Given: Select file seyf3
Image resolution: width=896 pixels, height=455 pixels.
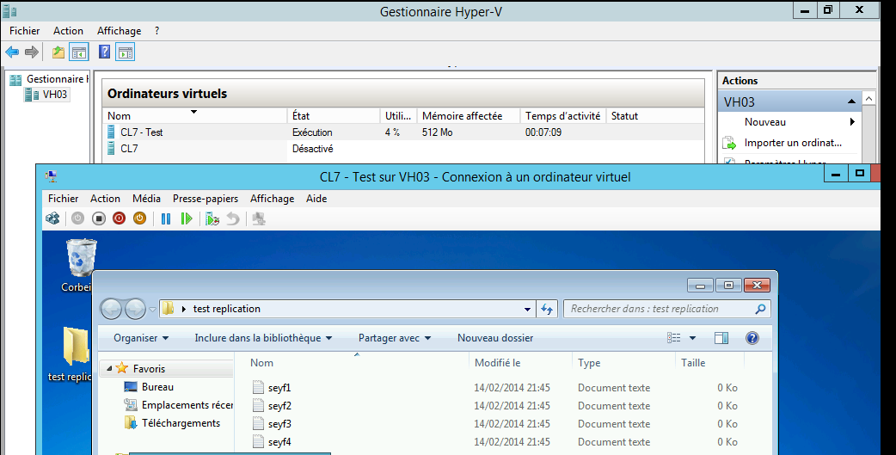Looking at the screenshot, I should (x=272, y=423).
